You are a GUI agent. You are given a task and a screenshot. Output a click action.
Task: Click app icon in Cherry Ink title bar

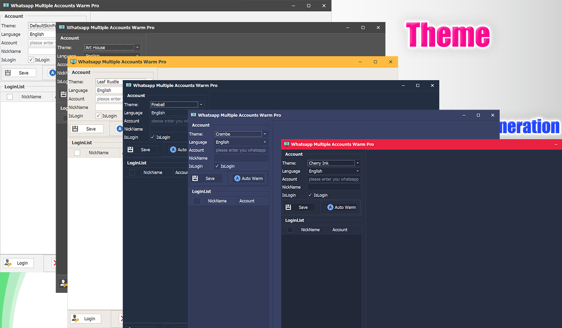pos(286,144)
